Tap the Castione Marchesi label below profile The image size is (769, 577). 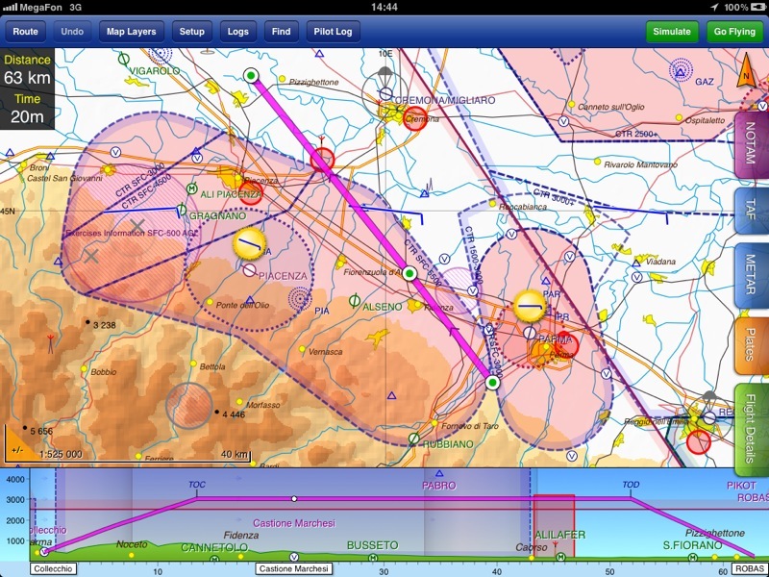pos(294,569)
